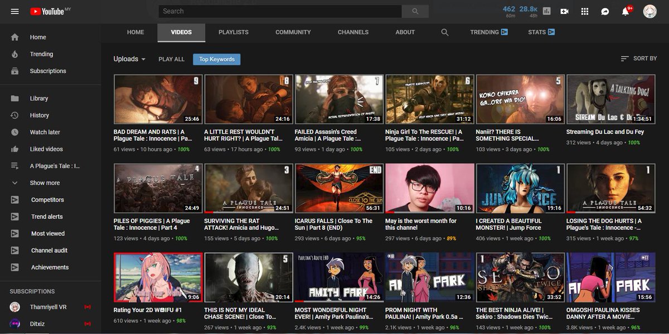The height and width of the screenshot is (334, 669).
Task: Click the search magnifier button
Action: 415,11
